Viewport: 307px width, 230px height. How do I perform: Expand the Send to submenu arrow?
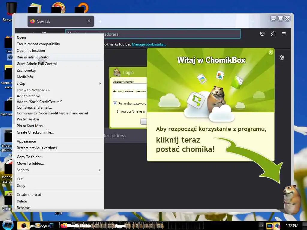pyautogui.click(x=100, y=170)
